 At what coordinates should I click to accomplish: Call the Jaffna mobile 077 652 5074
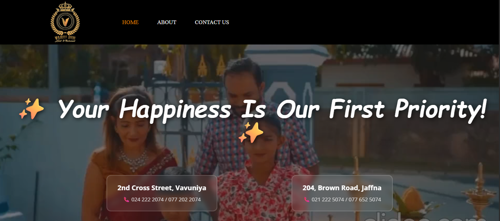coord(365,199)
